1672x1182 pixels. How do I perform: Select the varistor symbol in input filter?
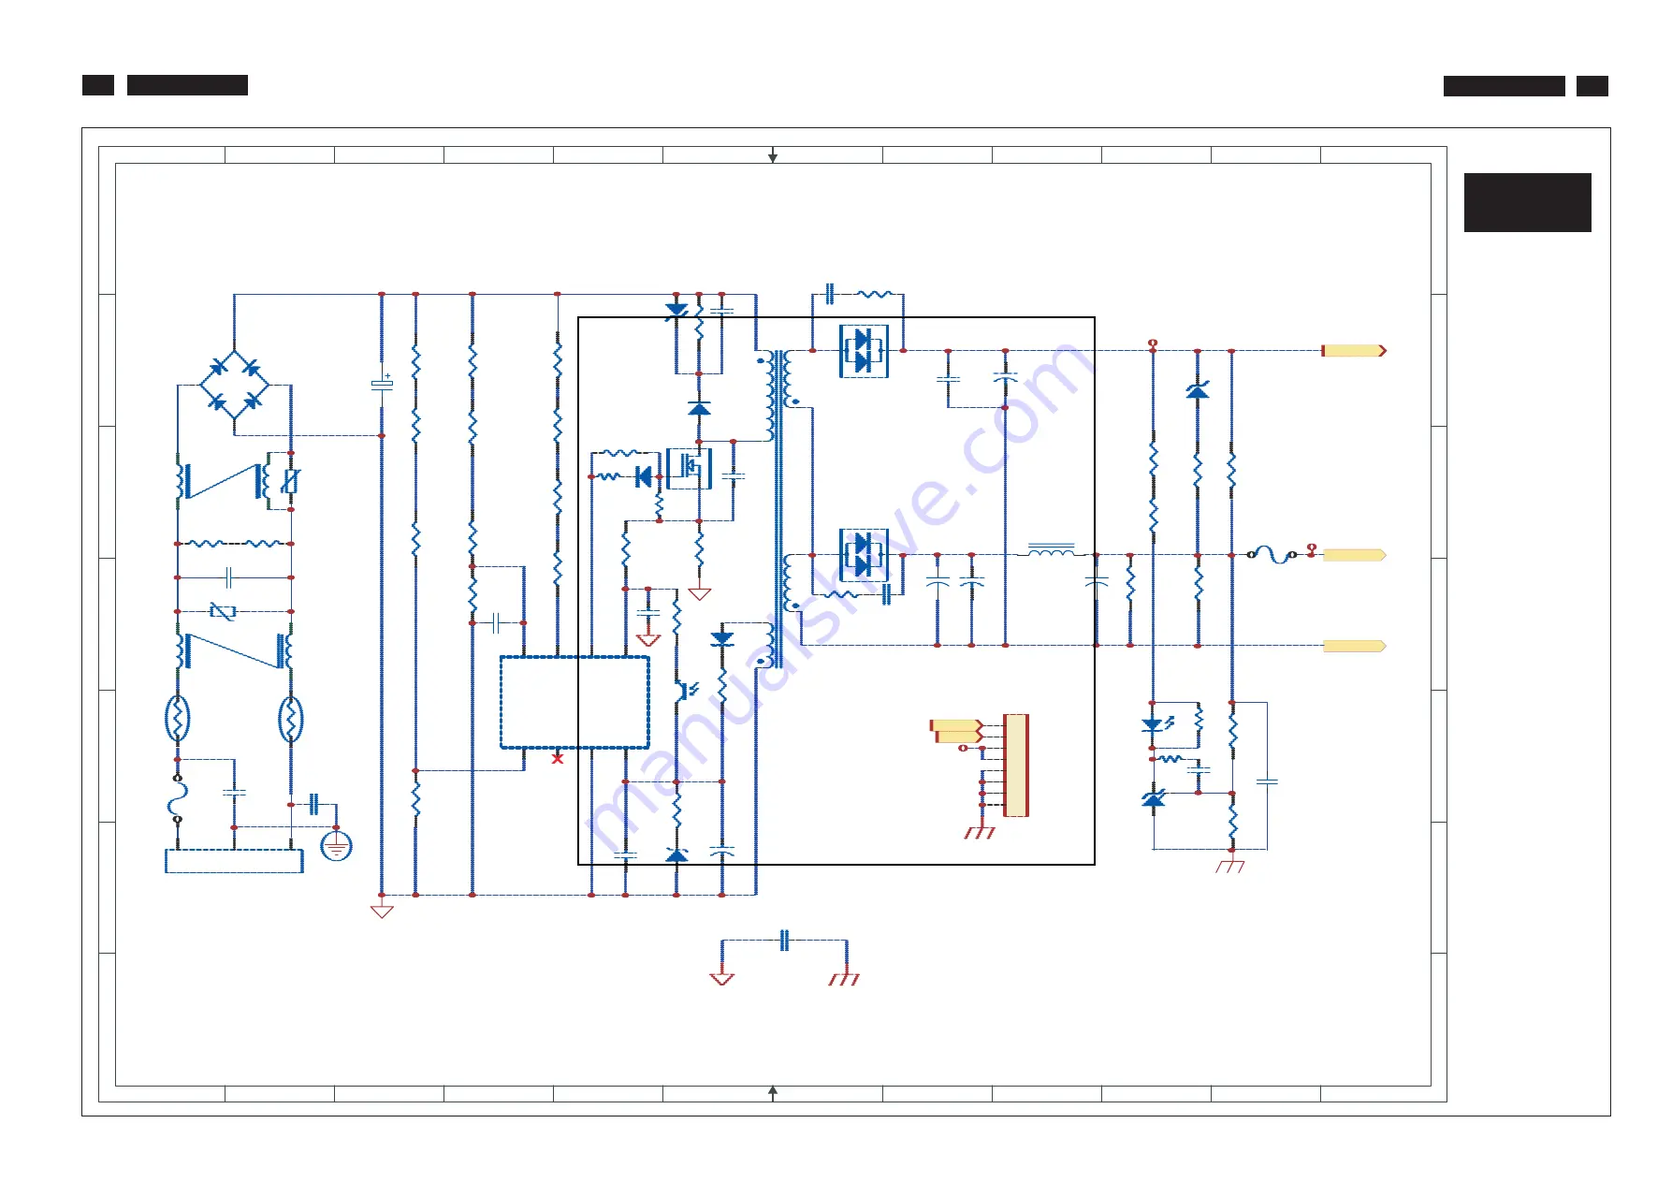pos(223,611)
